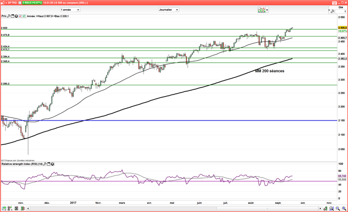
Task: Click the RSI panel window icon
Action: [x=49, y=164]
